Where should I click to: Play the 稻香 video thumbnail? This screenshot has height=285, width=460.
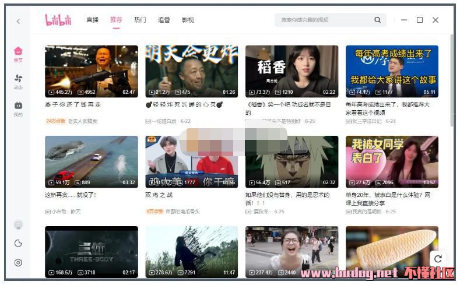292,71
